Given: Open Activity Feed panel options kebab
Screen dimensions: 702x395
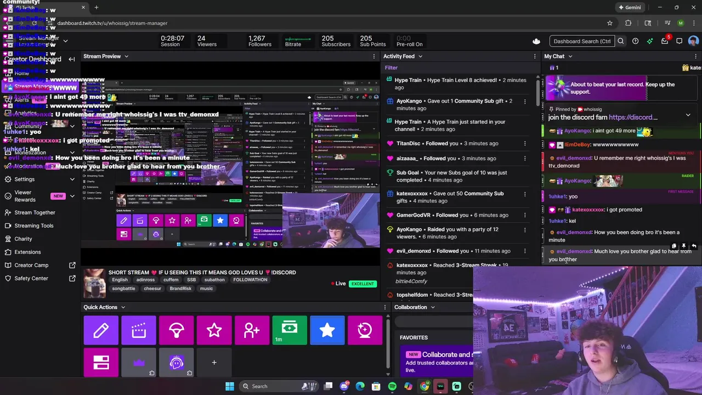Looking at the screenshot, I should tap(535, 57).
